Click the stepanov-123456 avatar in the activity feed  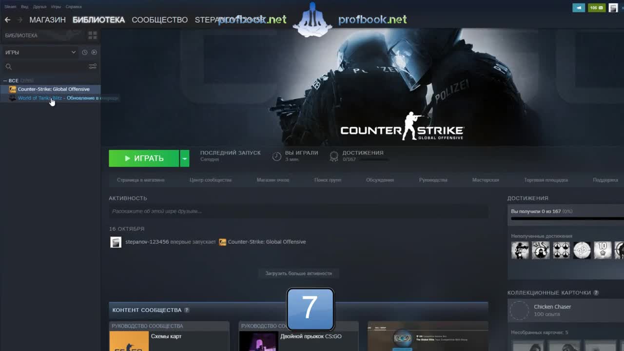[x=116, y=242]
